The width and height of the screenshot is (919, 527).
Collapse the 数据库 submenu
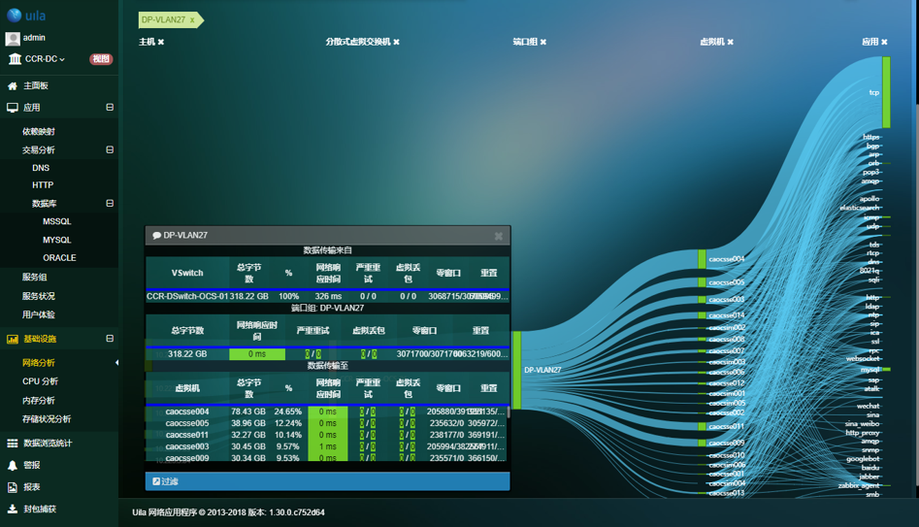pyautogui.click(x=110, y=204)
